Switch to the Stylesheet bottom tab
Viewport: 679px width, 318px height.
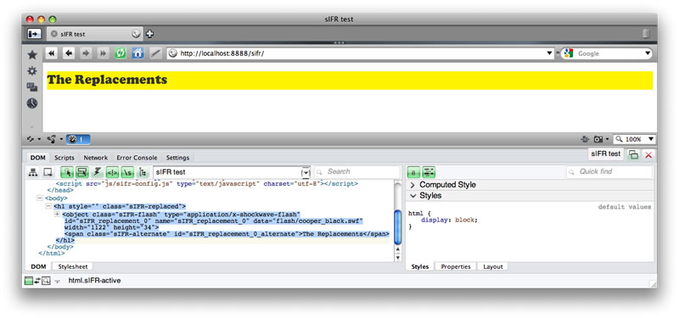(73, 266)
